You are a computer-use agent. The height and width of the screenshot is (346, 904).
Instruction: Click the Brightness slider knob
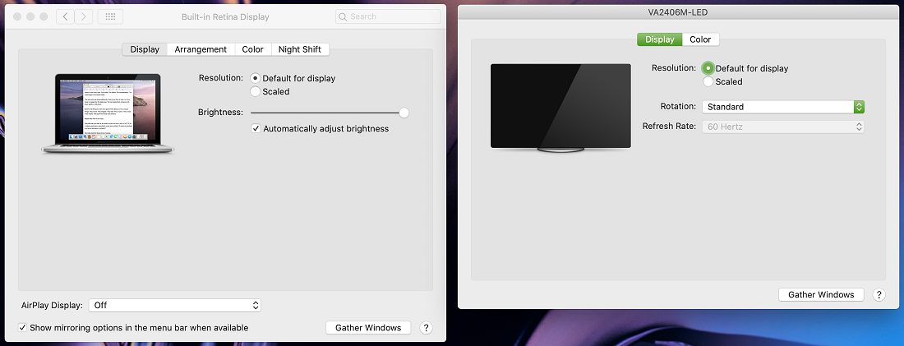tap(404, 113)
